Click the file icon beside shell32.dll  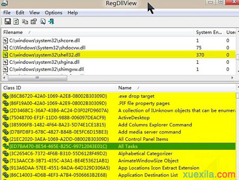6,55
